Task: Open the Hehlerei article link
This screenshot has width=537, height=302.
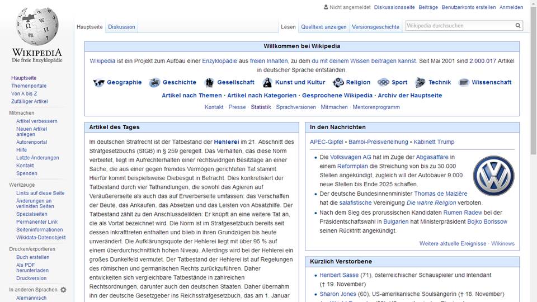Action: point(227,141)
